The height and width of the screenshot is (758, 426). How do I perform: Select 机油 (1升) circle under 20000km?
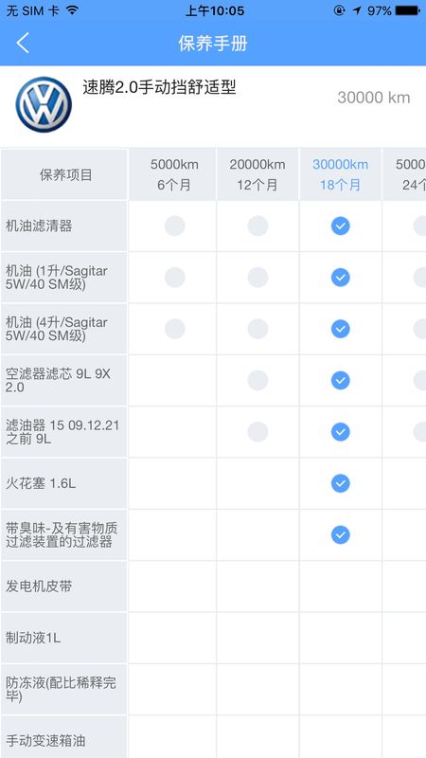[257, 278]
